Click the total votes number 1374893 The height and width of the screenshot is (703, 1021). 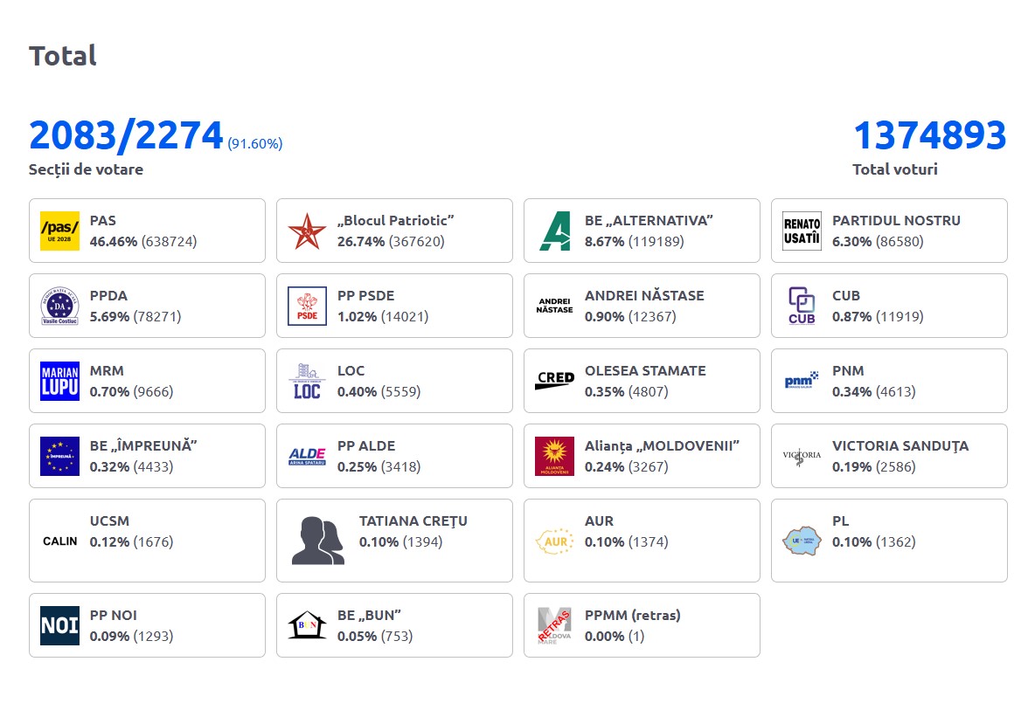tap(929, 136)
